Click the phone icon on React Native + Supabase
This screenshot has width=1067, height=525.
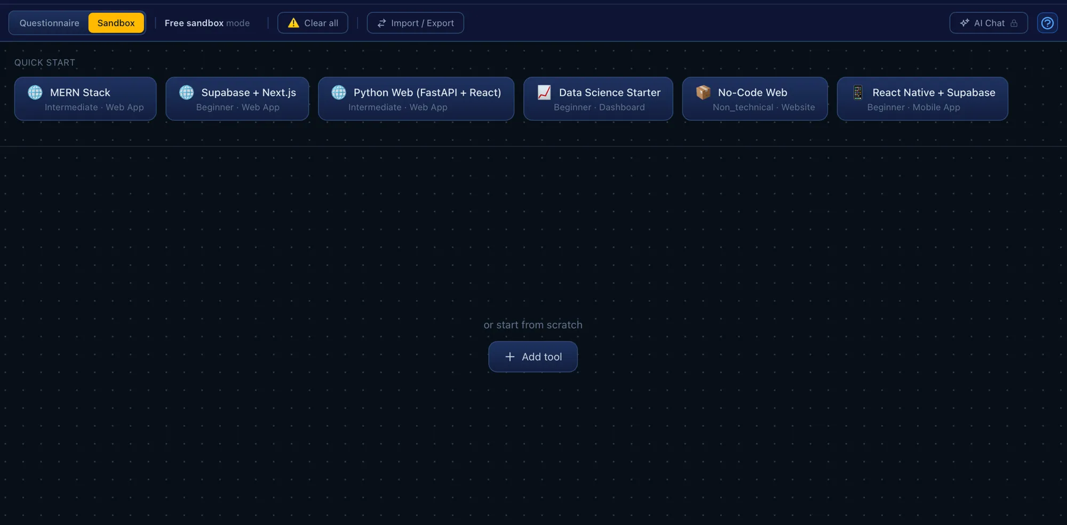[858, 92]
